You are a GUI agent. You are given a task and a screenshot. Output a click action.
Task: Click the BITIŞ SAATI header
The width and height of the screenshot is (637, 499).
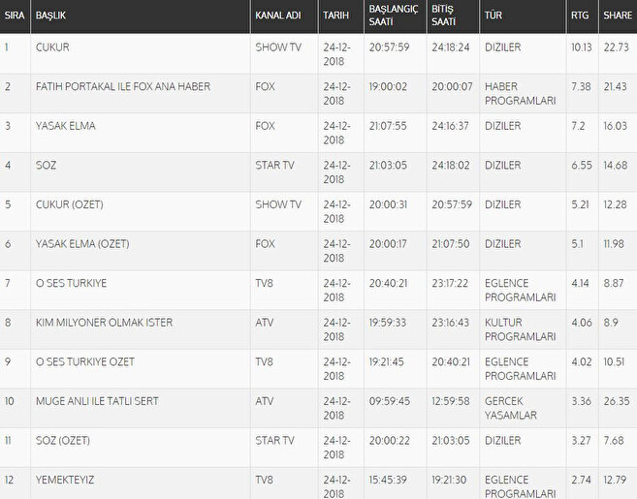pyautogui.click(x=442, y=17)
